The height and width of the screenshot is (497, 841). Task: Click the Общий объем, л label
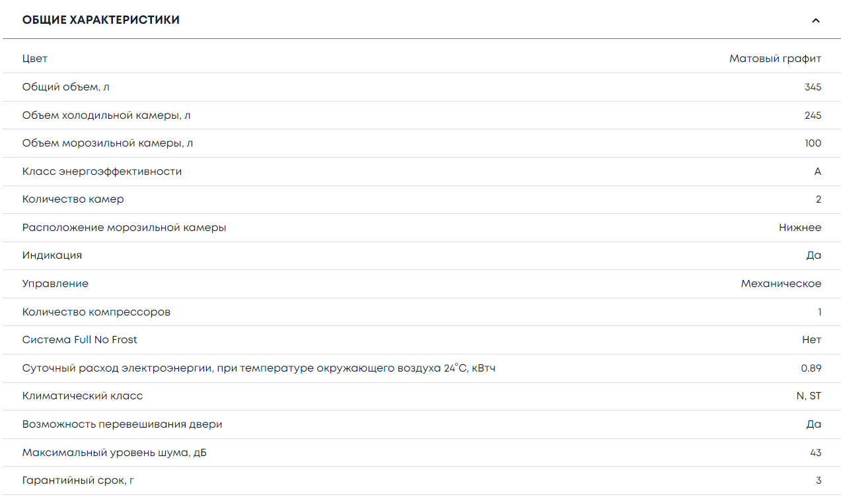click(61, 87)
